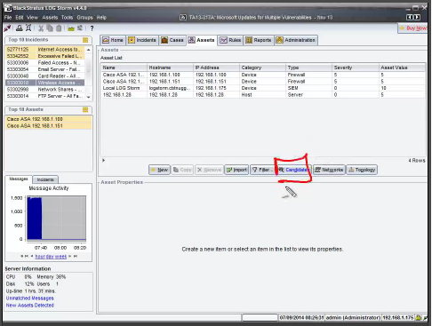Switch to the Reports tab

pyautogui.click(x=259, y=40)
